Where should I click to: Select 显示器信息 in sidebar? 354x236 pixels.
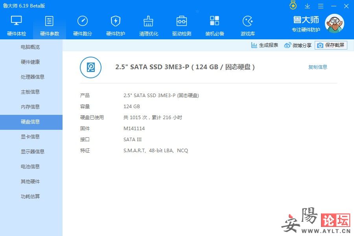pos(31,151)
